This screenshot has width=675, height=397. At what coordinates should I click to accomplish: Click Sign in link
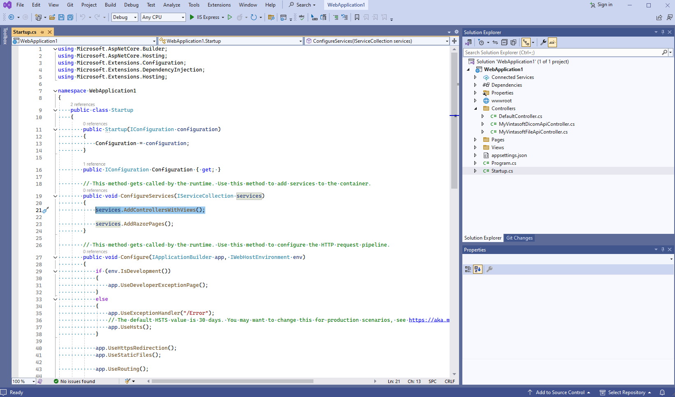[x=604, y=5]
